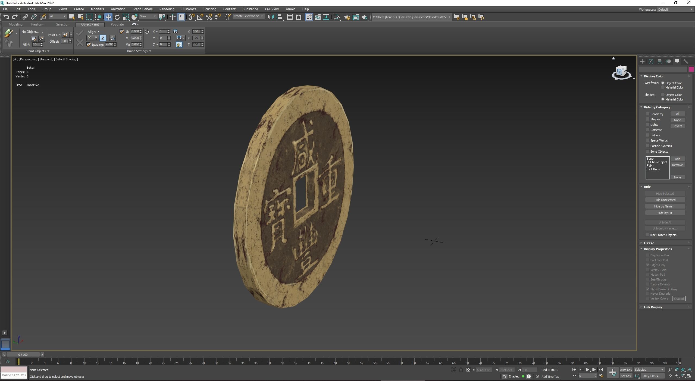Open the Rendering menu
695x381 pixels.
tap(167, 9)
